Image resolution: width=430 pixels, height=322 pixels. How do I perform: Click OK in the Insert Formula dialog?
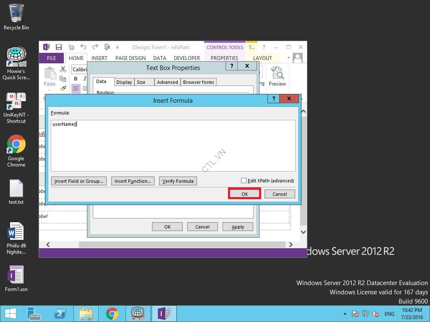click(244, 194)
